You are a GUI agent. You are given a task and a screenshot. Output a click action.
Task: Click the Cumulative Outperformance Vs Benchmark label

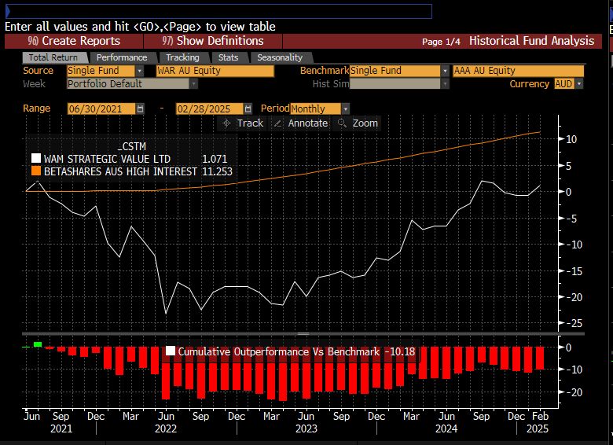click(279, 351)
